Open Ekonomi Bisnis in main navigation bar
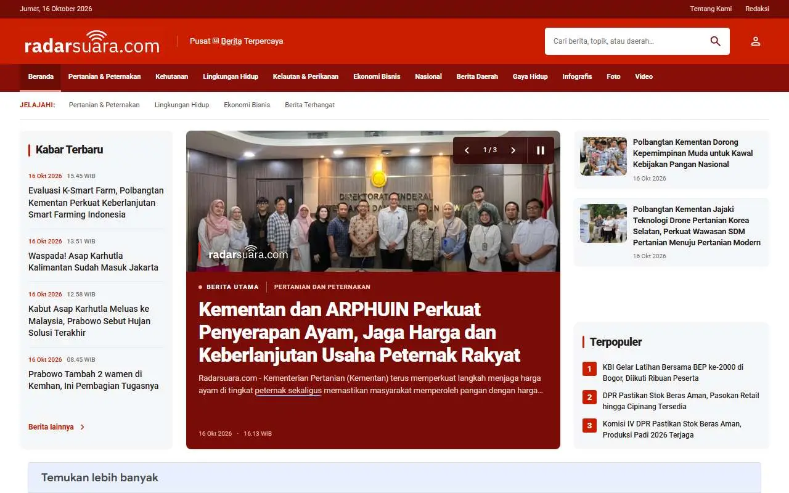The width and height of the screenshot is (789, 493). [377, 77]
